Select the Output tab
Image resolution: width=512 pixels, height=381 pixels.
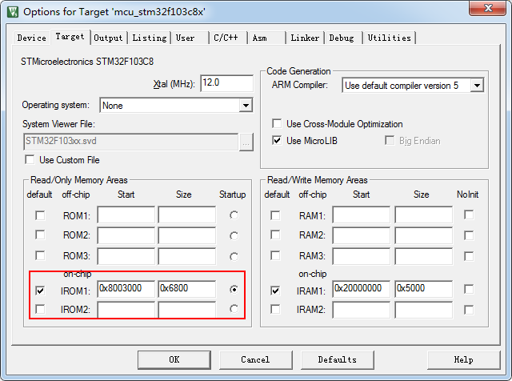point(109,38)
